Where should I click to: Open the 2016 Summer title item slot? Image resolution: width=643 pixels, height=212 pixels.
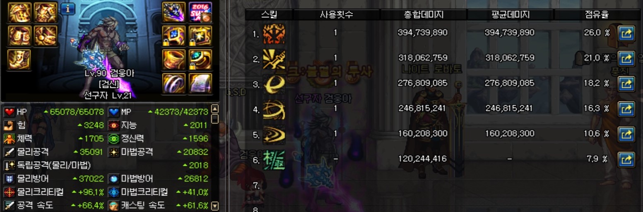[200, 12]
